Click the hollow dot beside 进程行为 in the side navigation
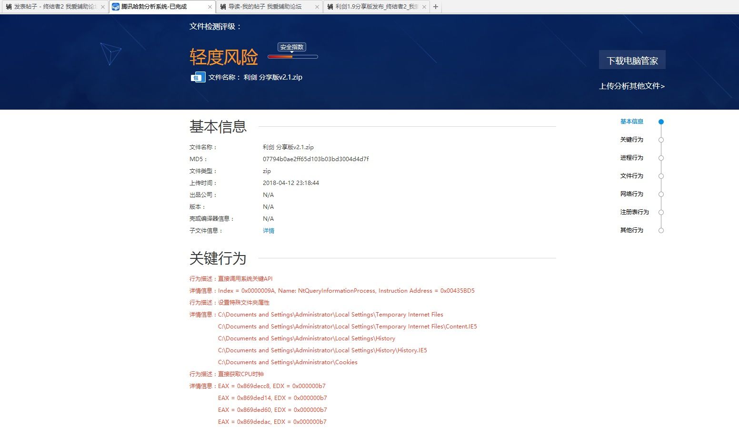Image resolution: width=739 pixels, height=430 pixels. coord(661,158)
